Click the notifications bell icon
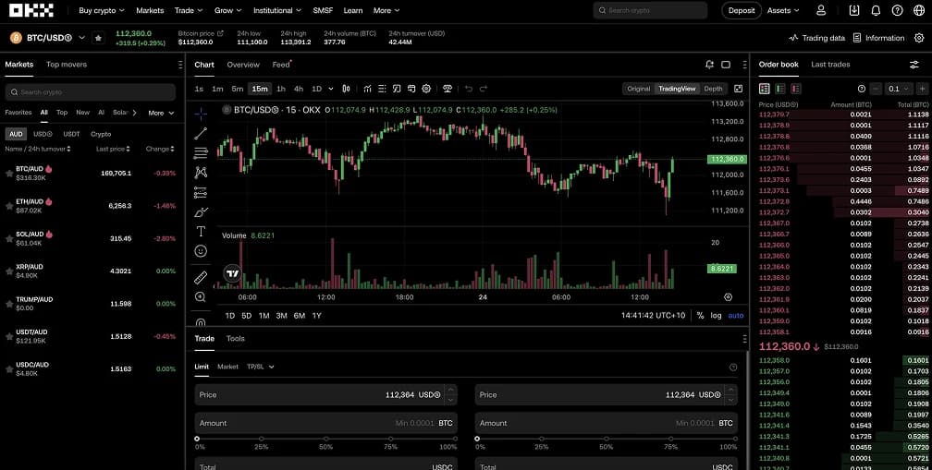 (x=876, y=10)
